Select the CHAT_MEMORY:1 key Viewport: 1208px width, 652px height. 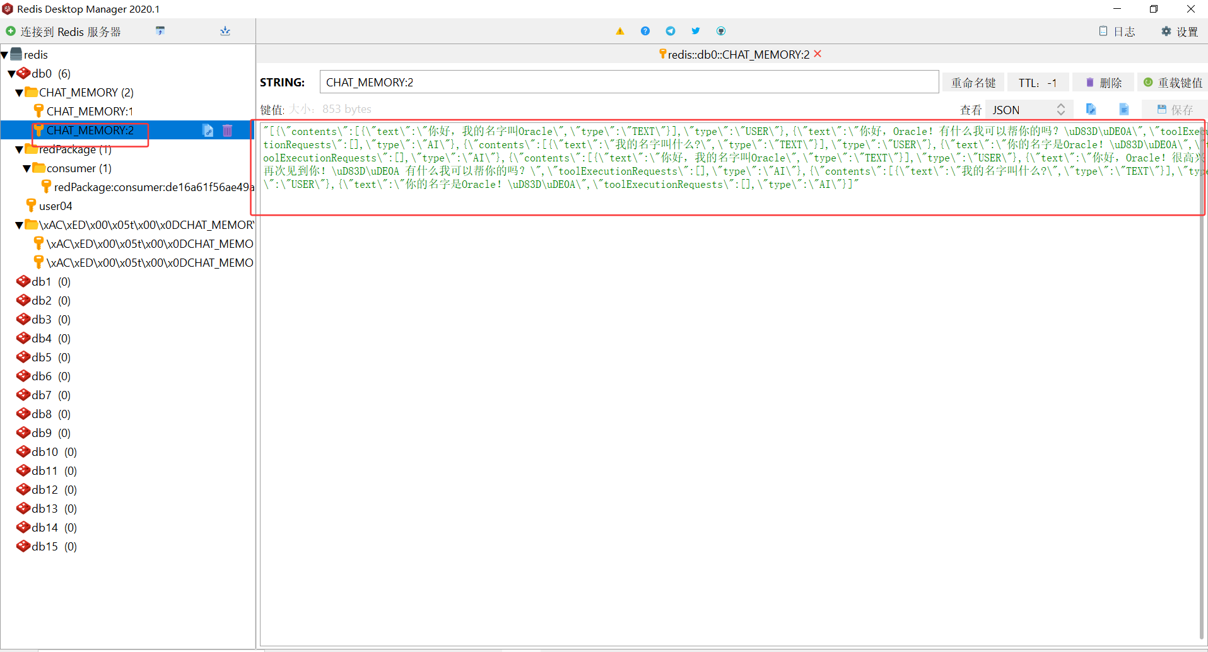click(90, 112)
